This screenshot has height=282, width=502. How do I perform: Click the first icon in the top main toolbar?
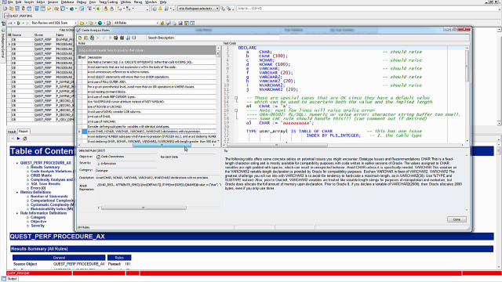click(x=5, y=9)
